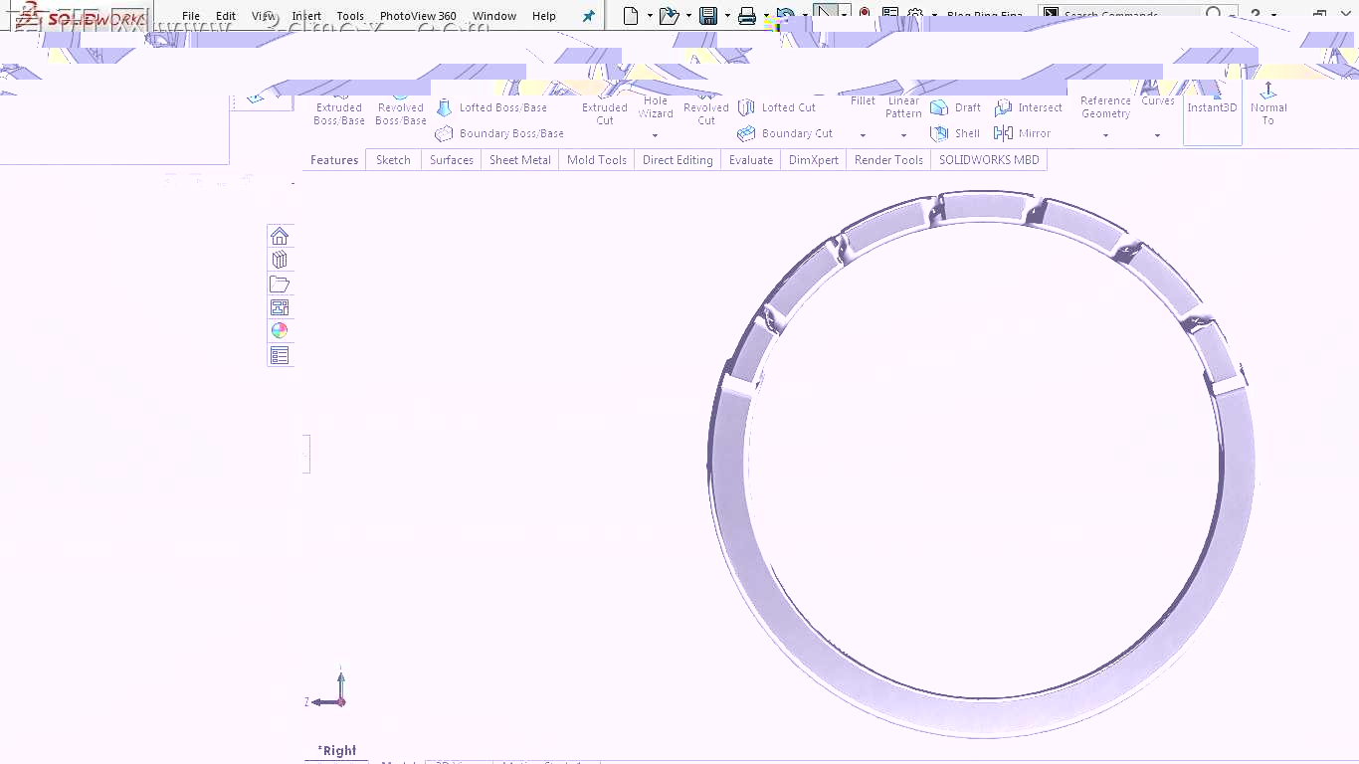Click the Open document icon

(670, 15)
